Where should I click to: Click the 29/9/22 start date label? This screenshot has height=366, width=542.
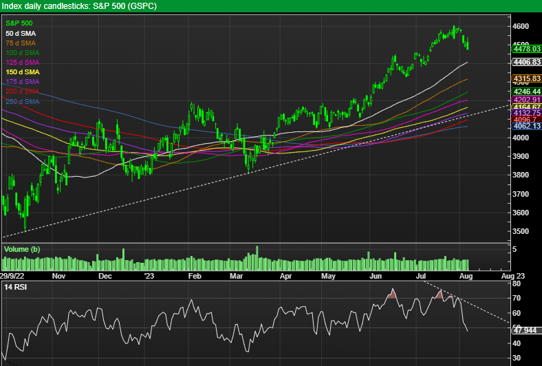[12, 276]
